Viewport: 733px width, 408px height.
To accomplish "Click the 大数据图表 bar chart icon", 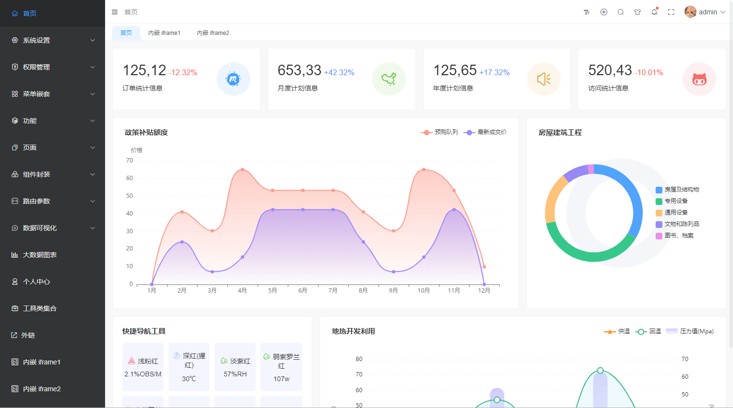I will pos(15,255).
